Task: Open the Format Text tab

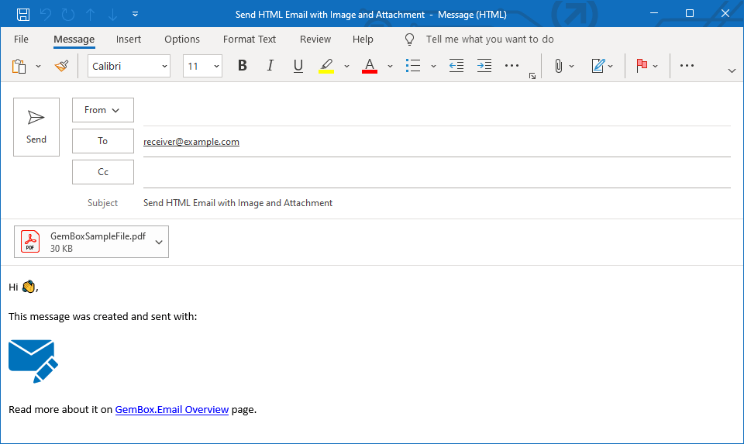Action: [250, 40]
